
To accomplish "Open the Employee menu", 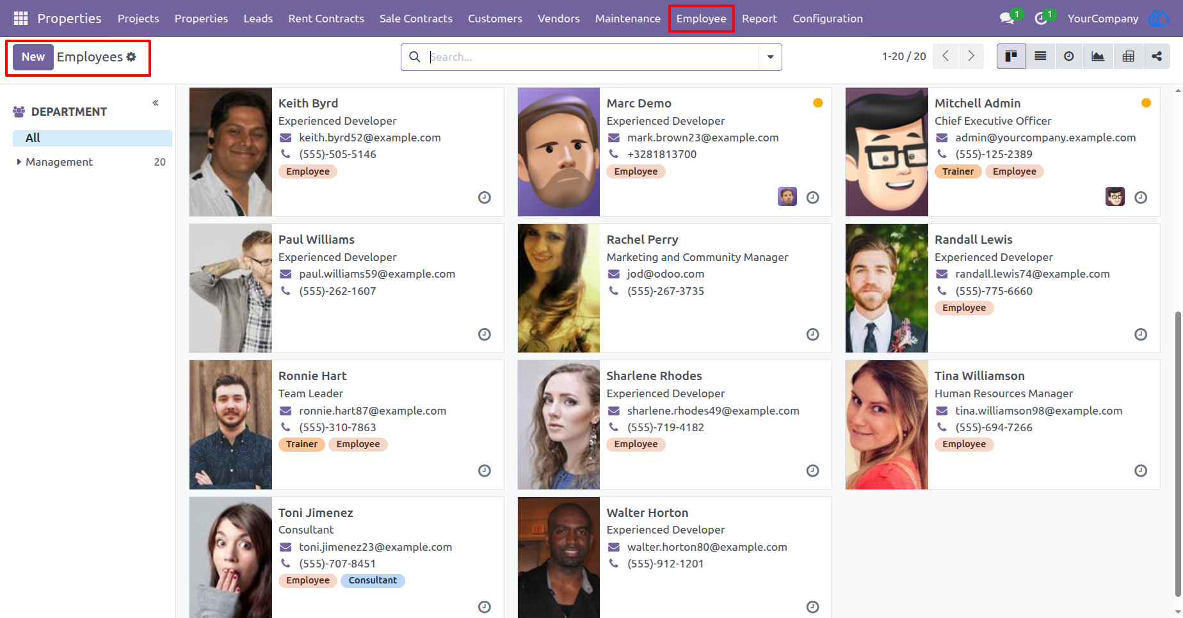I will 701,19.
